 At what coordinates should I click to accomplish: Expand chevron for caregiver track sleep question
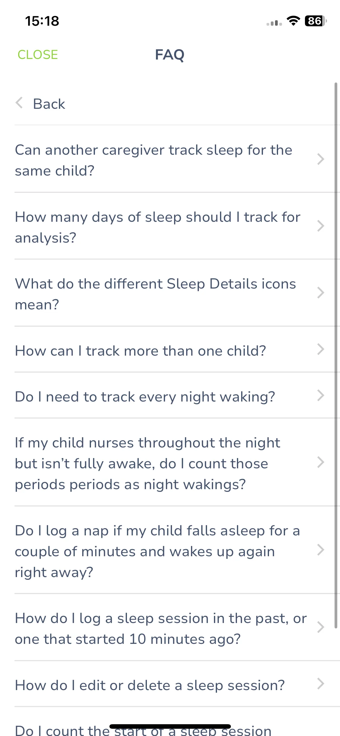coord(321,159)
